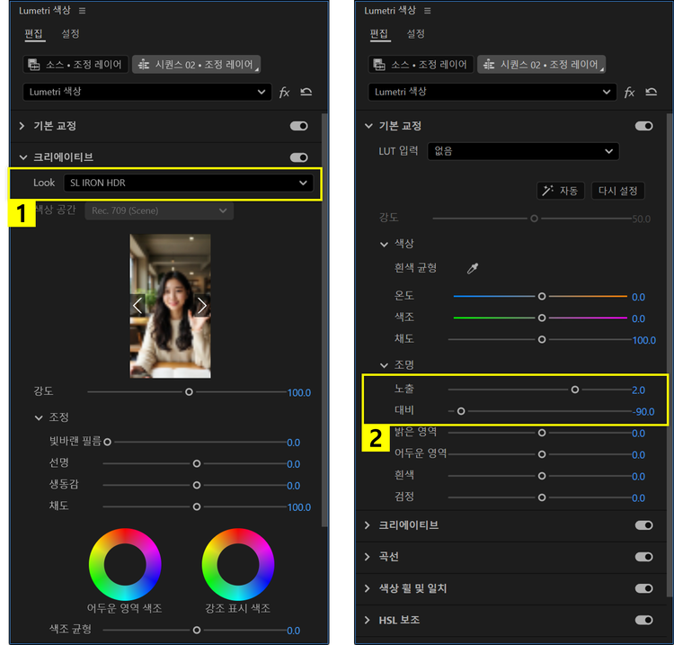
Task: Click 시퀀스 02 · 조정 레이어 button in left panel
Action: click(196, 65)
